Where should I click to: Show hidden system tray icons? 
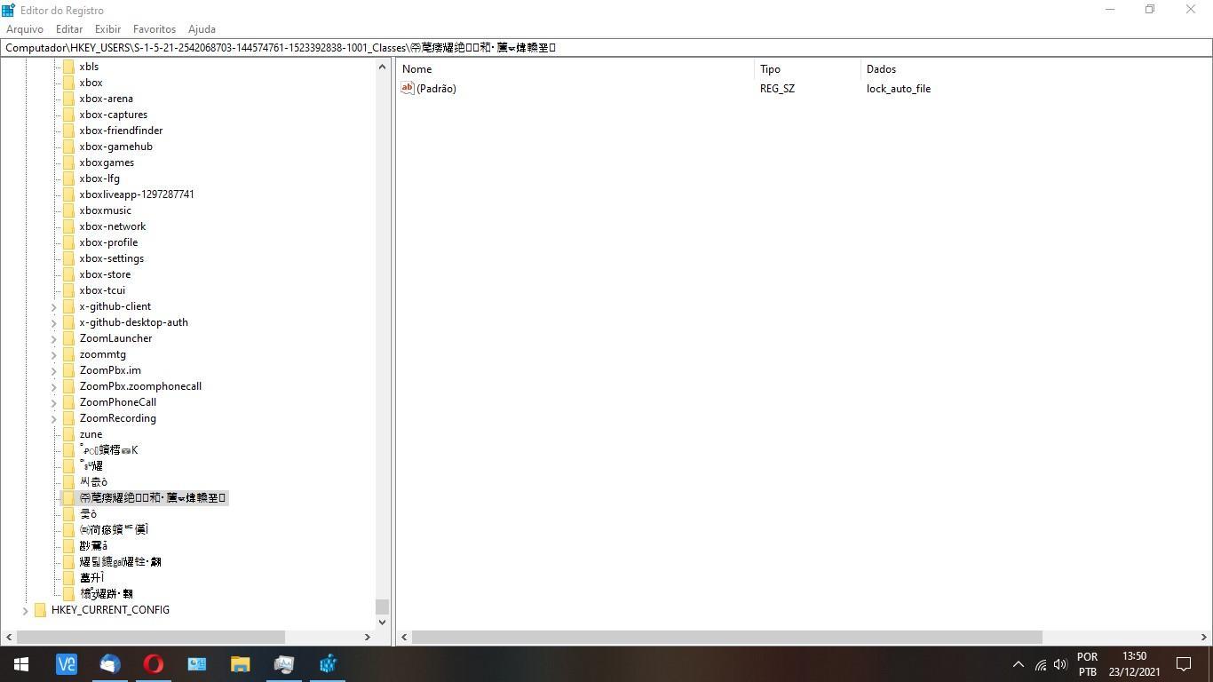(x=1019, y=664)
